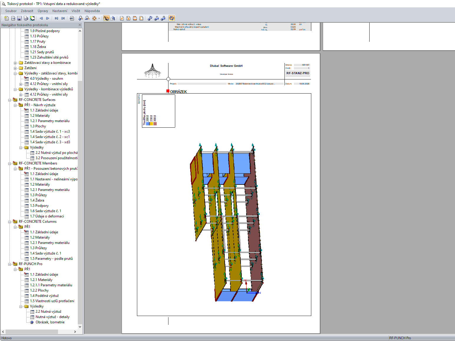Click the blue 200.0 thickness legend swatch
This screenshot has width=455, height=341.
pyautogui.click(x=148, y=124)
